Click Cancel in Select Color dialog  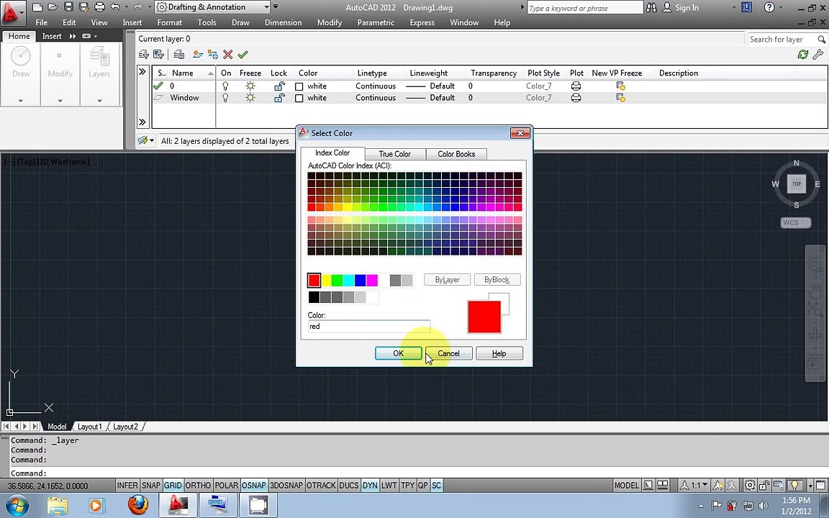point(448,353)
